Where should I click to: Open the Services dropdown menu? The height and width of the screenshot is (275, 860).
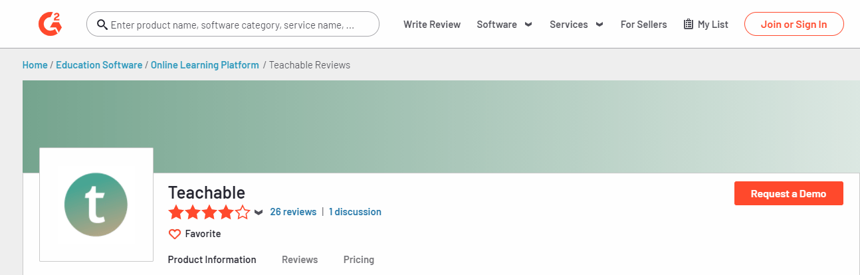click(x=576, y=25)
